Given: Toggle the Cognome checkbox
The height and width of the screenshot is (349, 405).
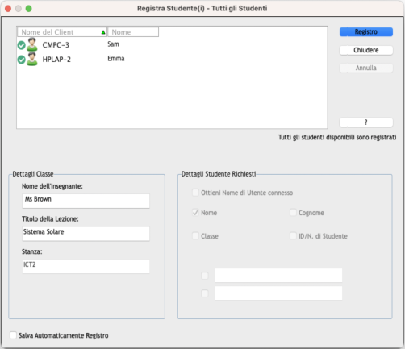Looking at the screenshot, I should click(x=293, y=213).
